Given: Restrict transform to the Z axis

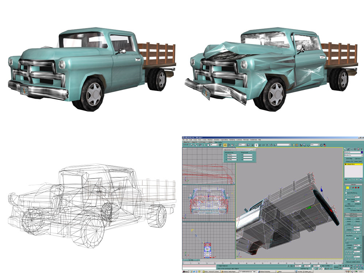Looking at the screenshot, I should coord(260,145).
